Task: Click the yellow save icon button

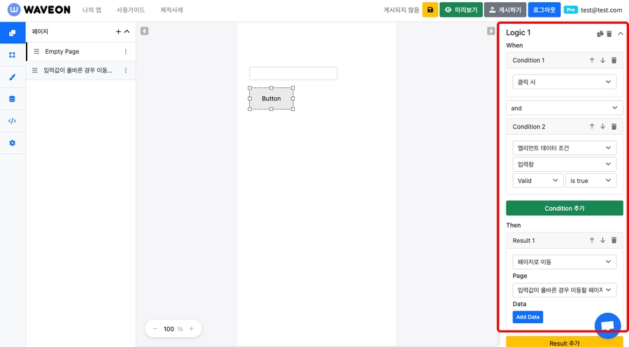Action: click(x=430, y=10)
